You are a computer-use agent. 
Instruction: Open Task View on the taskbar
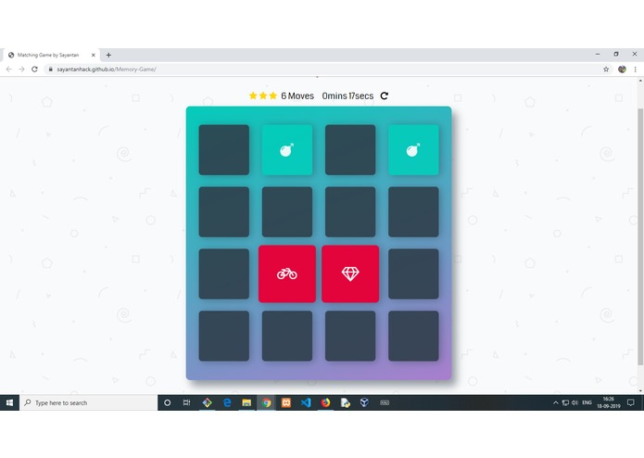[x=186, y=402]
